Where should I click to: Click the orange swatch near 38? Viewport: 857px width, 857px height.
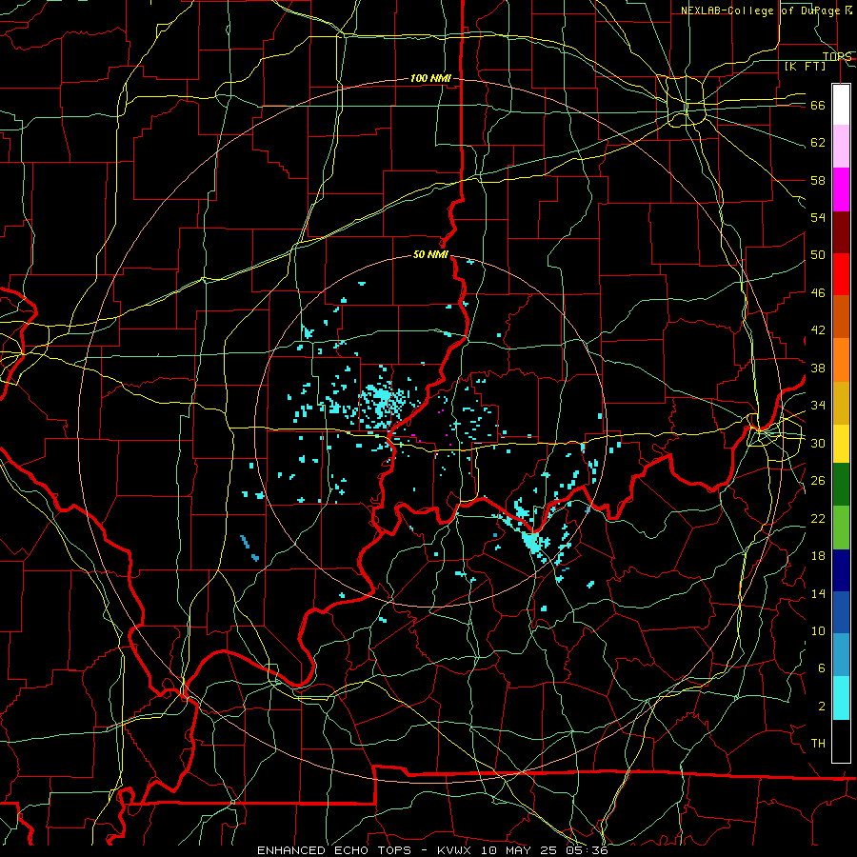[841, 360]
